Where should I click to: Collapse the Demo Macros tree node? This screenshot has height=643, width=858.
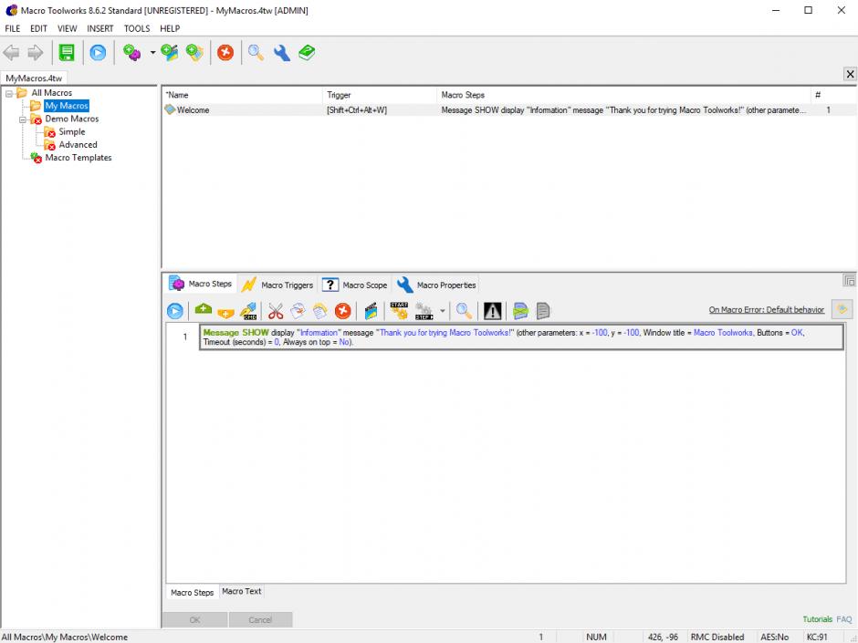[x=23, y=119]
